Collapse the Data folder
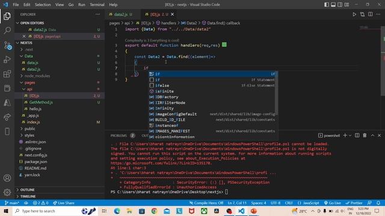This screenshot has width=385, height=216. click(28, 56)
